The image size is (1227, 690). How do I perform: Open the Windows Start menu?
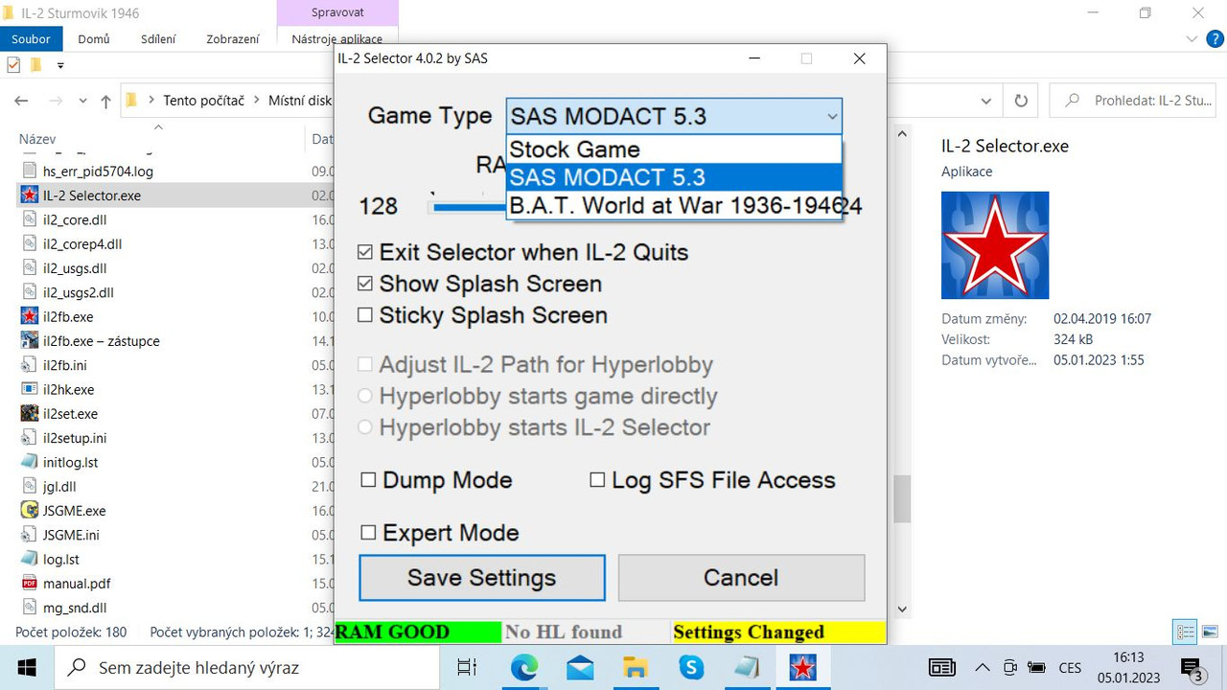coord(27,668)
